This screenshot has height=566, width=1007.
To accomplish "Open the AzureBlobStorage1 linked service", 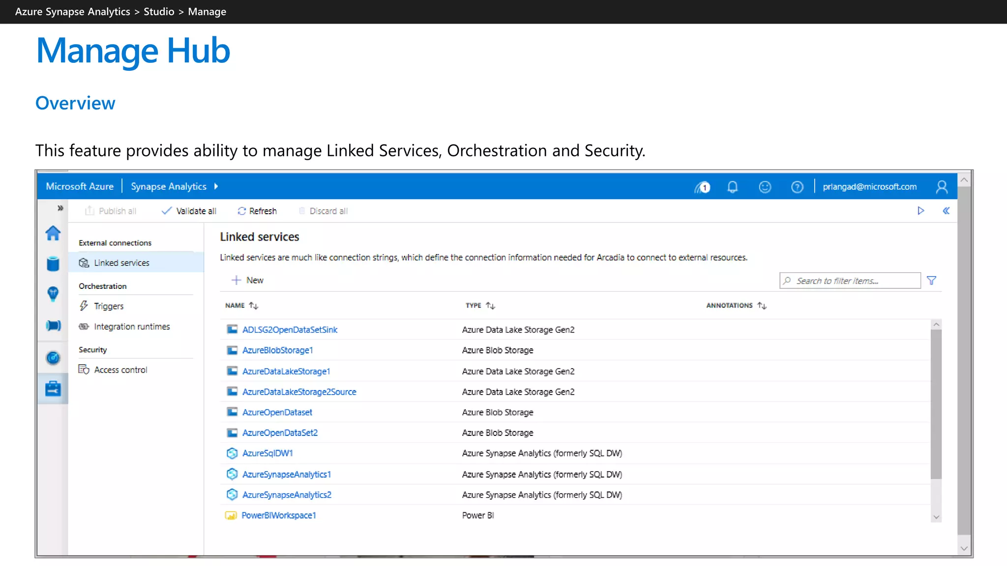I will click(277, 350).
